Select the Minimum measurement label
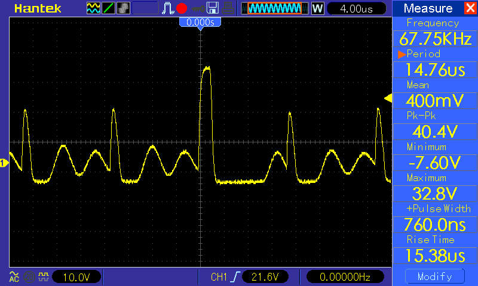The height and width of the screenshot is (286, 478). click(426, 147)
